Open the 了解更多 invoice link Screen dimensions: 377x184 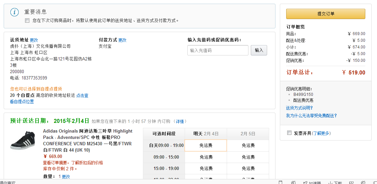click(321, 133)
